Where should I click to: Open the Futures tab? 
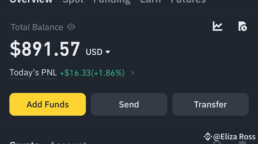(188, 1)
